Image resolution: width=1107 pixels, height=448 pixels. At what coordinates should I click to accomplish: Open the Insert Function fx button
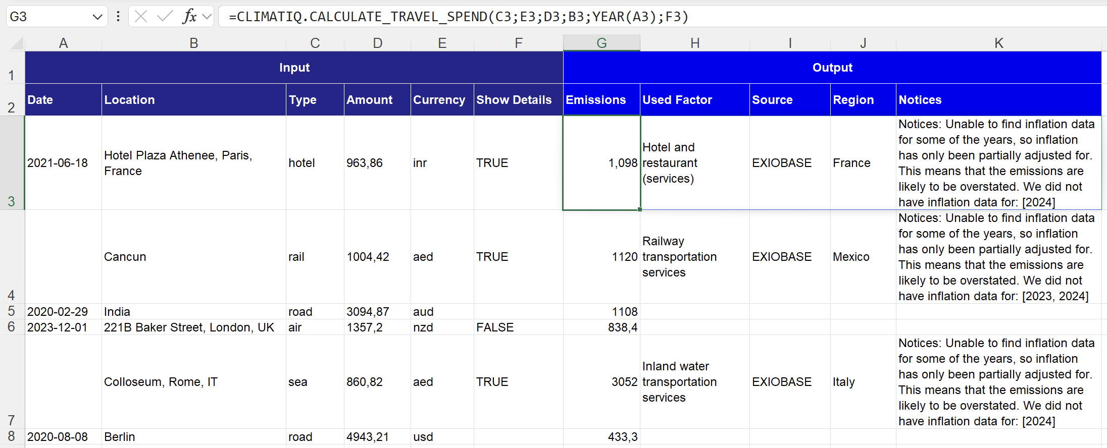point(189,17)
